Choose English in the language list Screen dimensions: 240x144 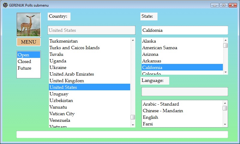coord(150,117)
